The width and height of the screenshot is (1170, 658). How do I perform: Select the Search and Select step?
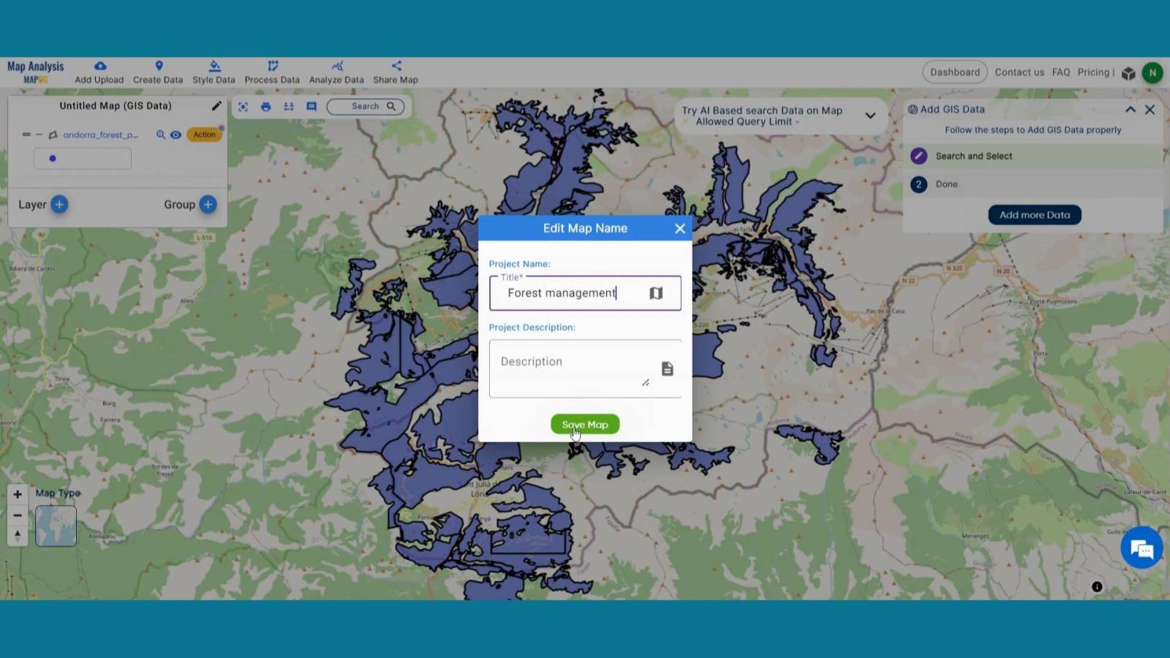pyautogui.click(x=1033, y=156)
